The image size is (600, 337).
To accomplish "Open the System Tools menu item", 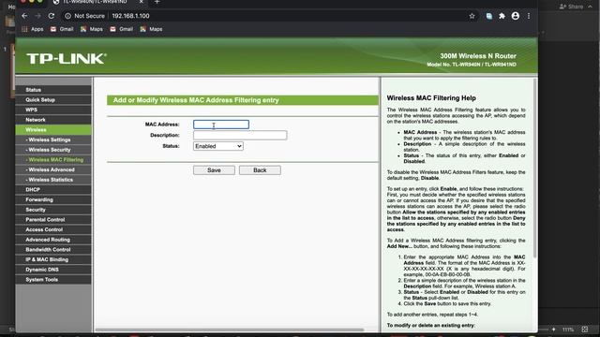I will (53, 279).
